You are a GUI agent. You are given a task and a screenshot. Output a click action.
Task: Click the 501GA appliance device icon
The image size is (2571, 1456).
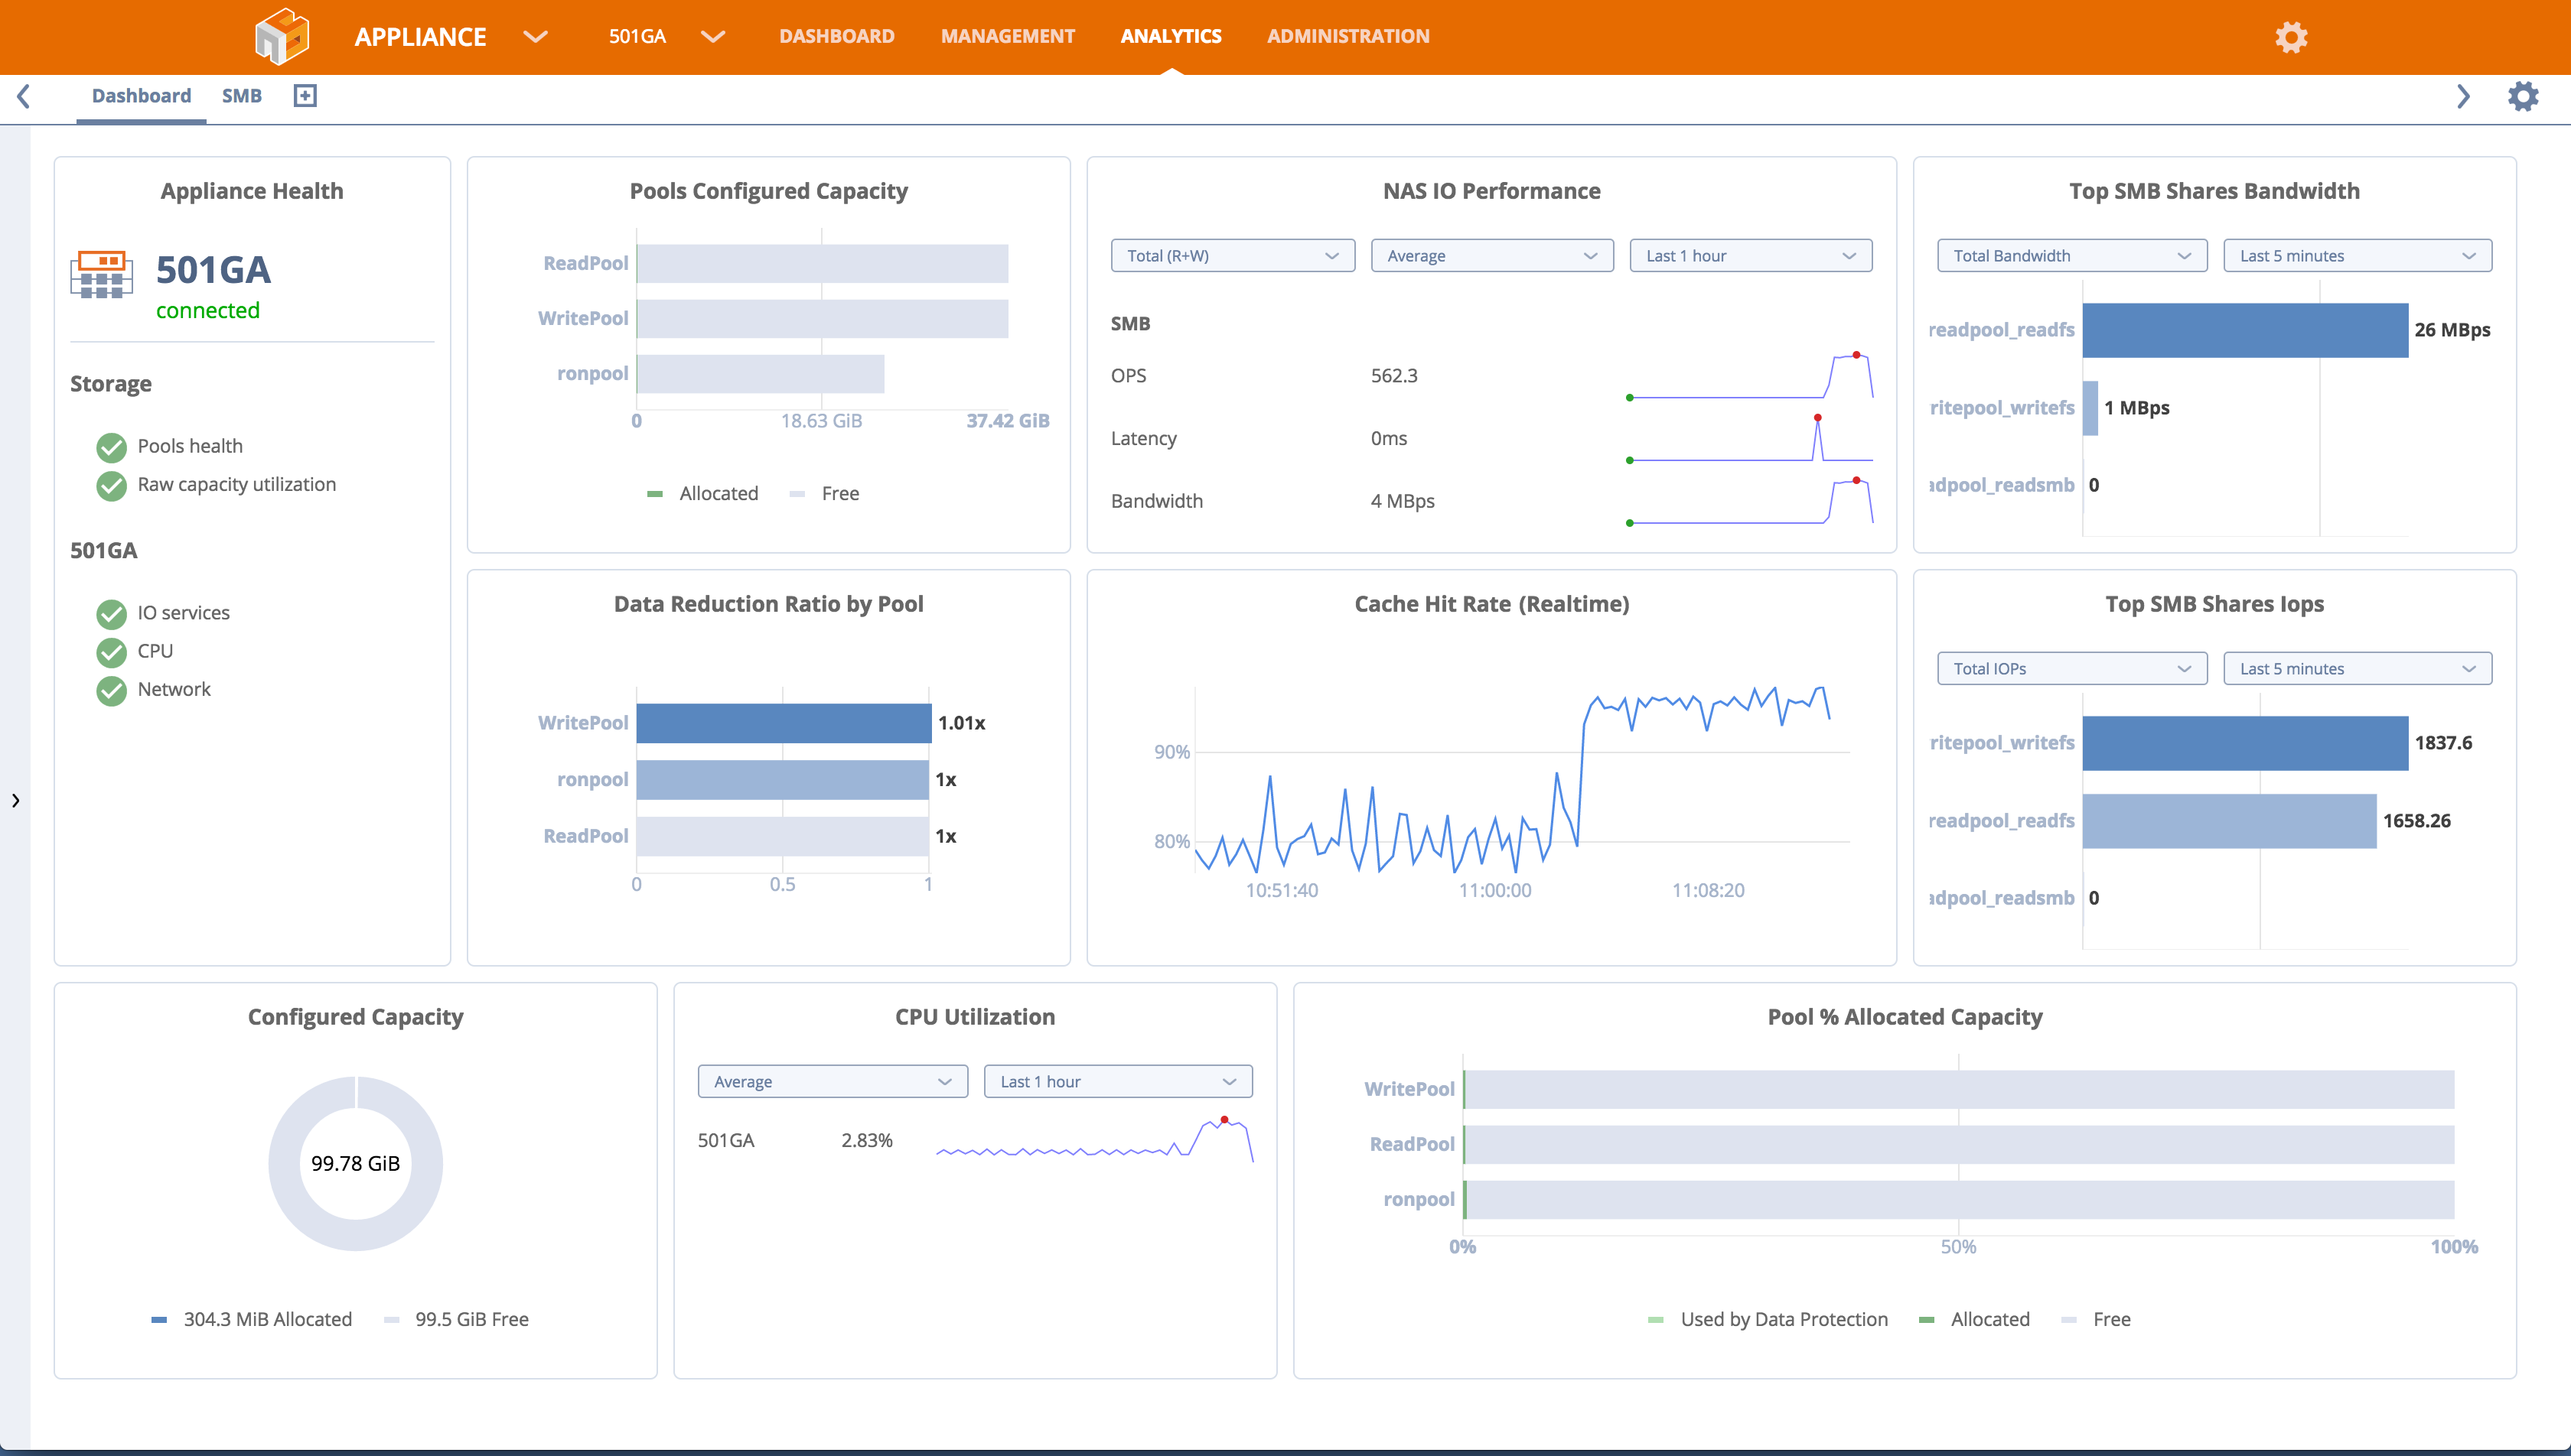pyautogui.click(x=101, y=277)
